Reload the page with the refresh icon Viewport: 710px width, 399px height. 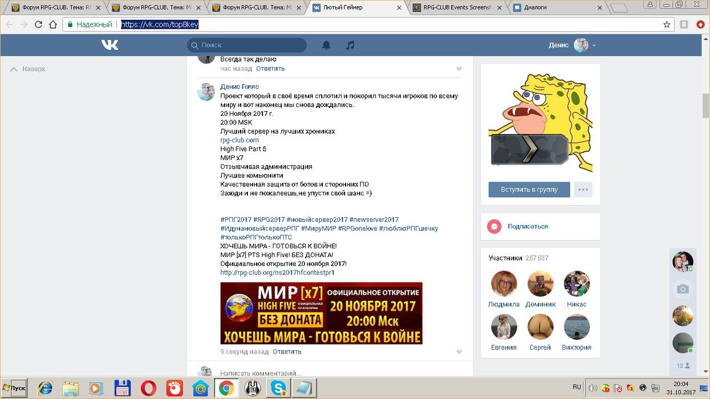tap(38, 24)
